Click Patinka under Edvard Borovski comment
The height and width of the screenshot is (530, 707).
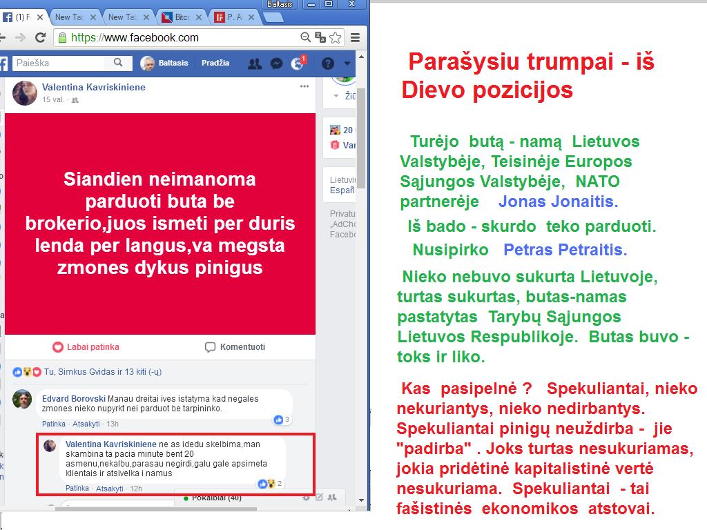(54, 424)
